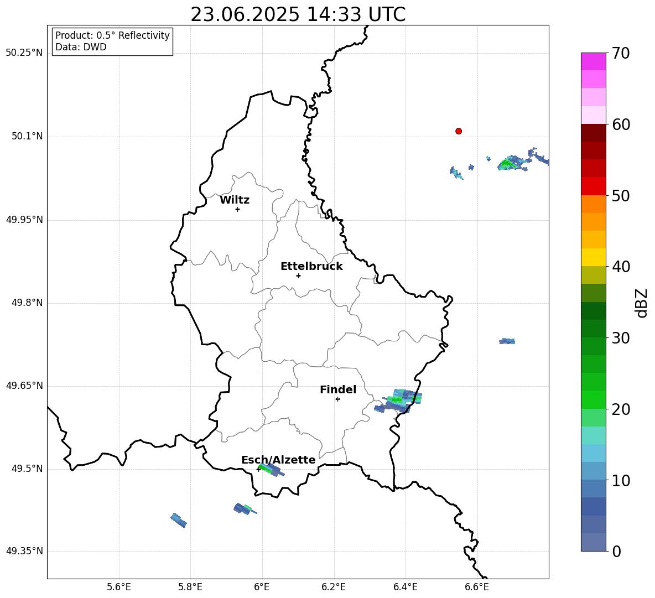The image size is (655, 598).
Task: Click the Wiltz station cross marker
Action: (x=238, y=209)
